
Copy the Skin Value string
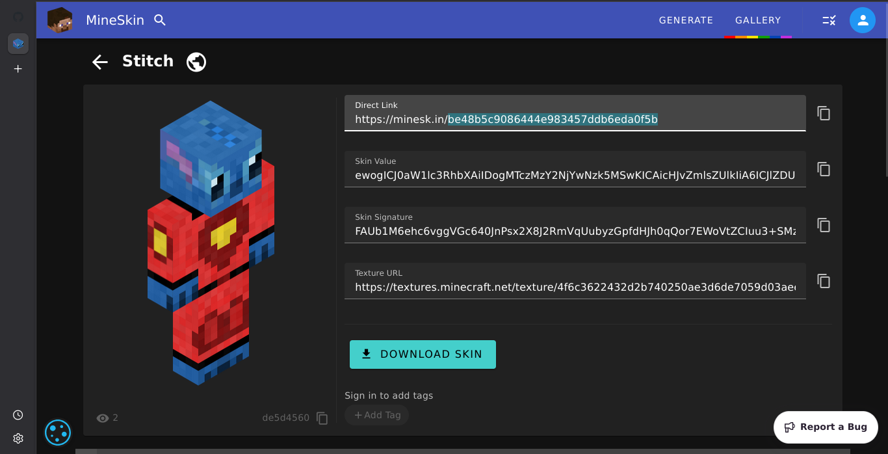tap(824, 169)
